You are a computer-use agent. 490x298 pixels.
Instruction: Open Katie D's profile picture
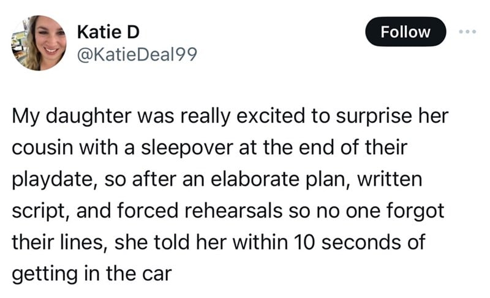point(39,43)
